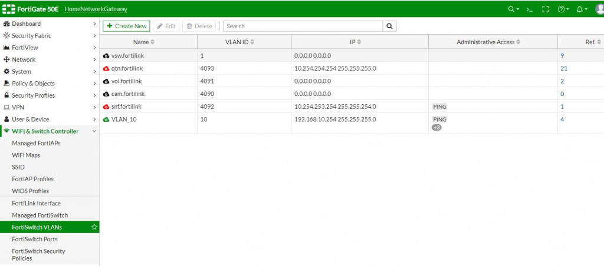The height and width of the screenshot is (266, 604).
Task: Select the 4093 VLAN ID cell
Action: (244, 68)
